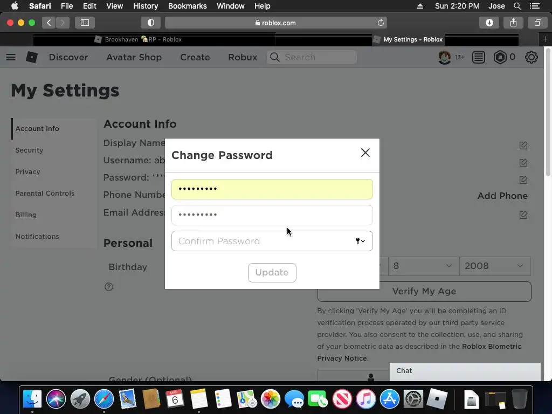The height and width of the screenshot is (414, 552).
Task: Open App Store from the Dock
Action: tap(389, 399)
